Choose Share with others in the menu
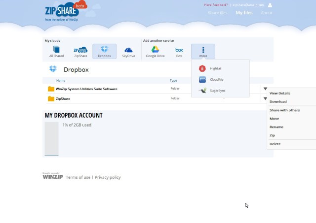 (x=284, y=110)
